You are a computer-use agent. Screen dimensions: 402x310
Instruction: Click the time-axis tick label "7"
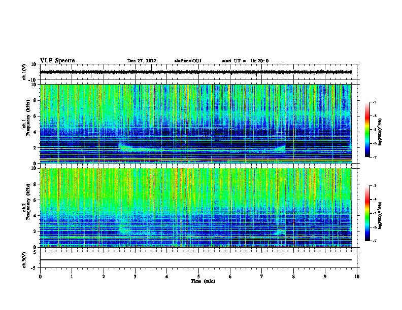click(x=262, y=277)
